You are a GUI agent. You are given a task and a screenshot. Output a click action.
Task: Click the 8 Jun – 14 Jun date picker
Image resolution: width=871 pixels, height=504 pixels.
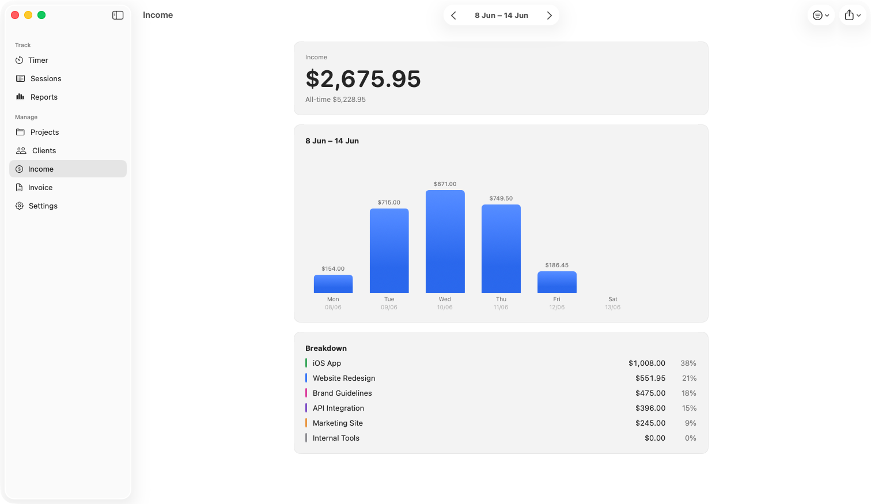pyautogui.click(x=501, y=16)
